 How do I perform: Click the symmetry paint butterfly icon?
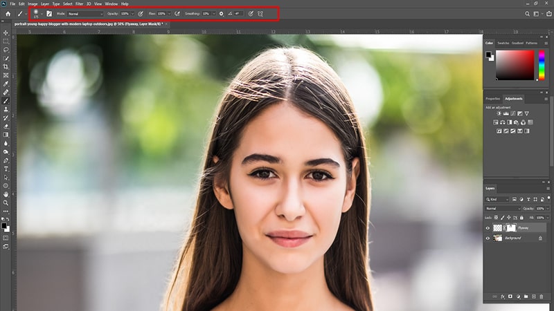coord(260,14)
